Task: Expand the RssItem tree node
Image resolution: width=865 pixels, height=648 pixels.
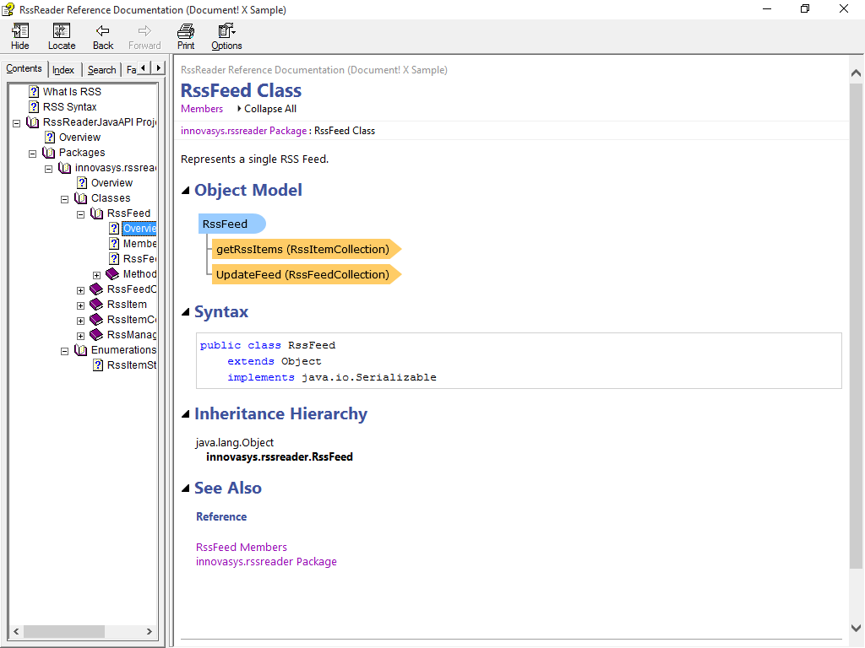Action: 80,305
